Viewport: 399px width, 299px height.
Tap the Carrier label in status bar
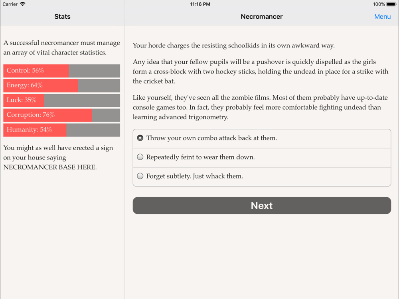click(x=10, y=4)
